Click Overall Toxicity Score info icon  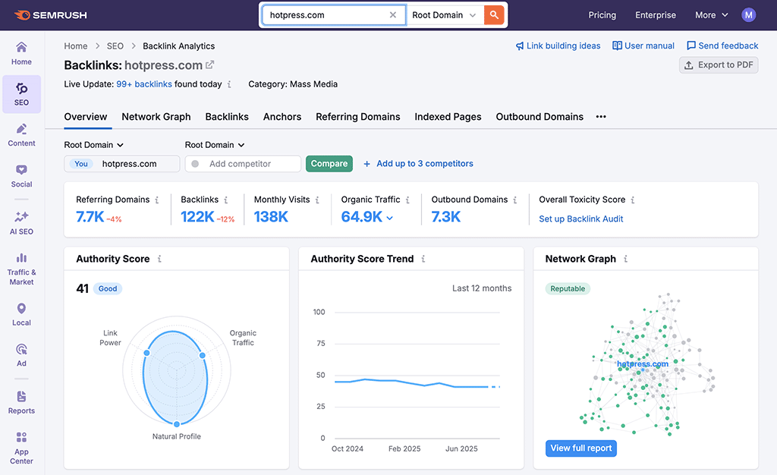click(x=632, y=200)
